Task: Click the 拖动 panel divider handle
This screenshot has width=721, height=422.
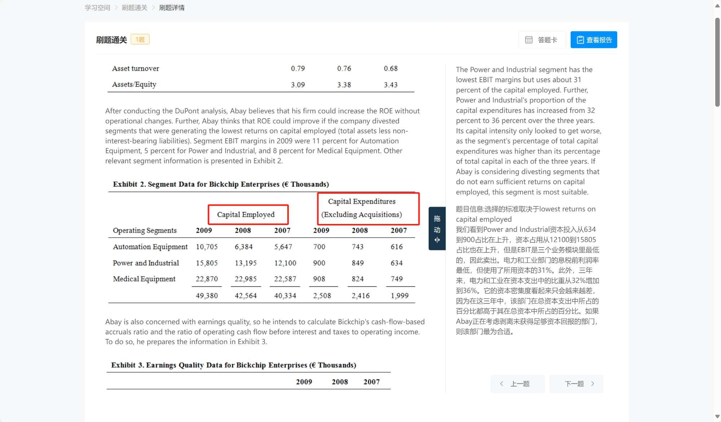Action: click(x=437, y=224)
